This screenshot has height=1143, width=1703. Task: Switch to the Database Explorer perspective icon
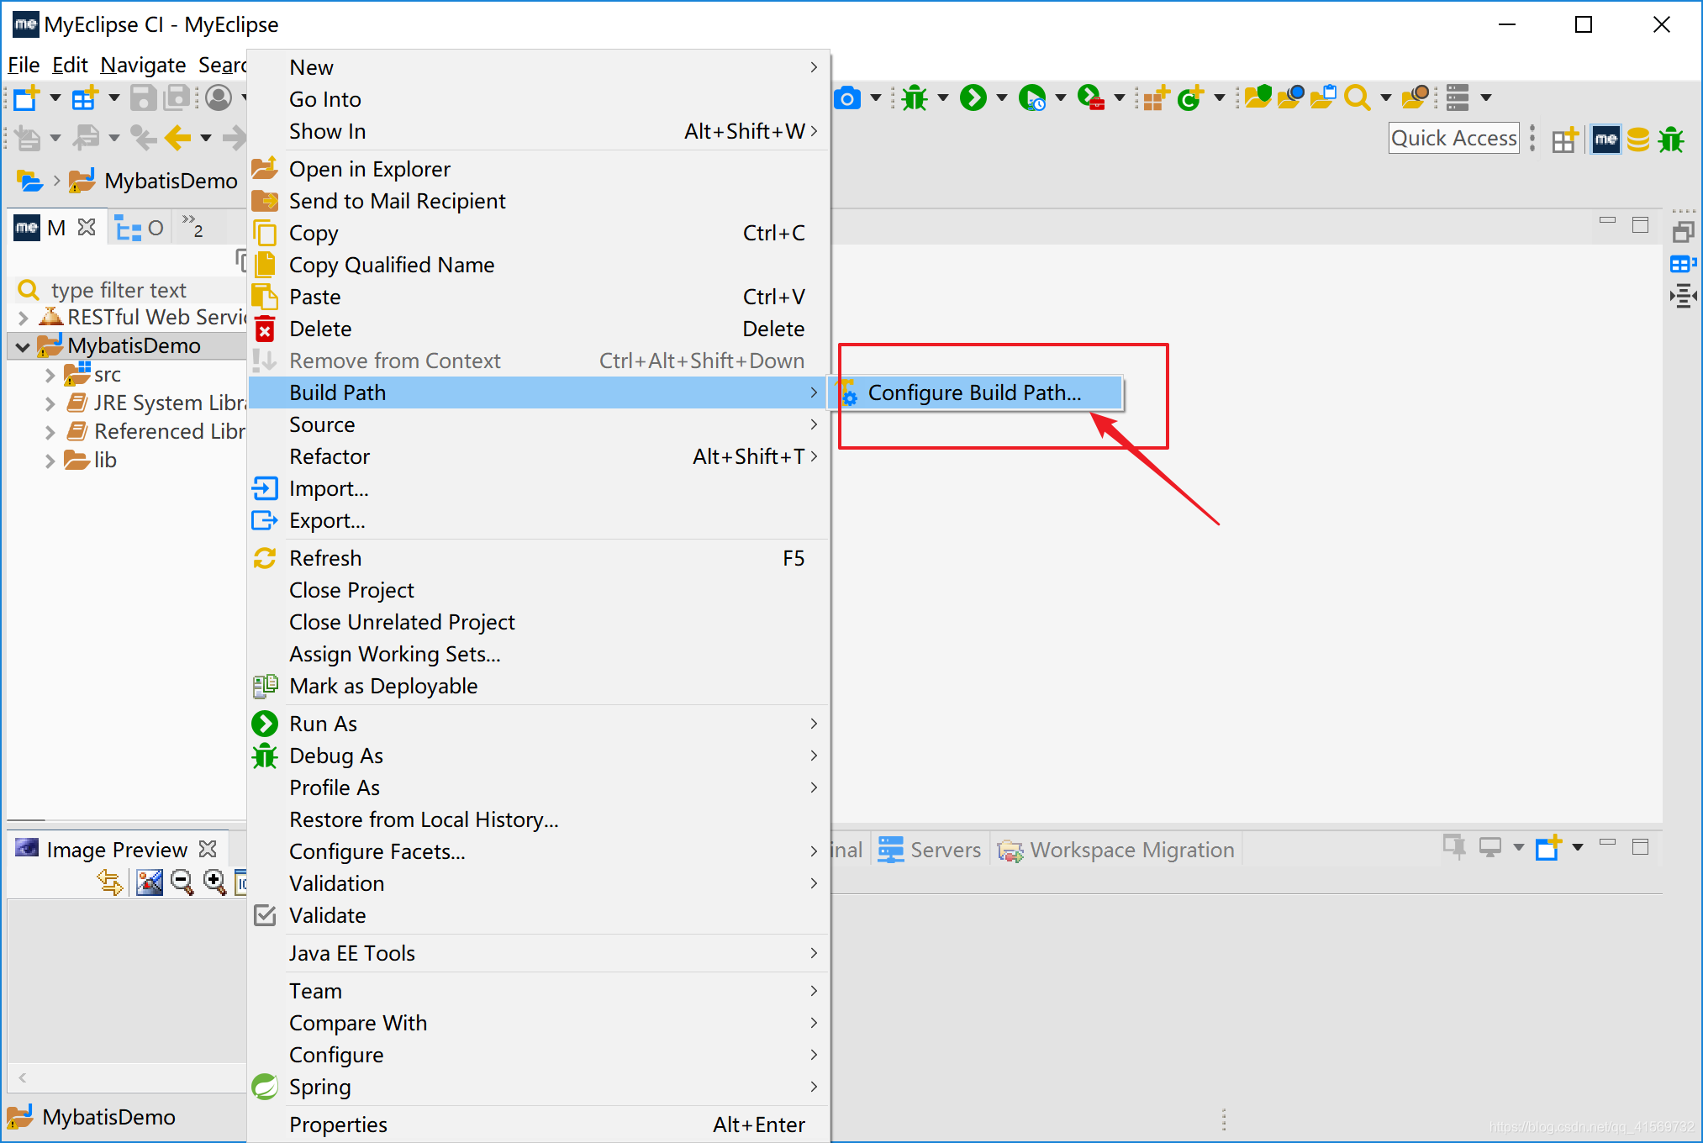pos(1638,140)
